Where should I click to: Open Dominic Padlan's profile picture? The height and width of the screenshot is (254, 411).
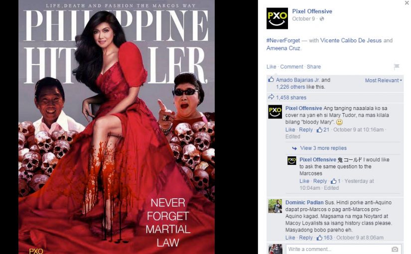(275, 206)
